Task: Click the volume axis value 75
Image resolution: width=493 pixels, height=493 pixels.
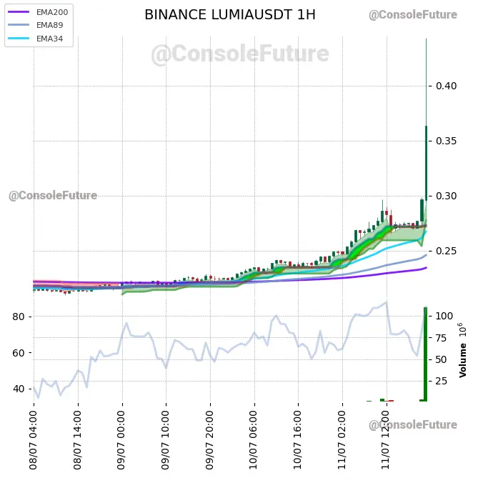Action: [x=441, y=338]
